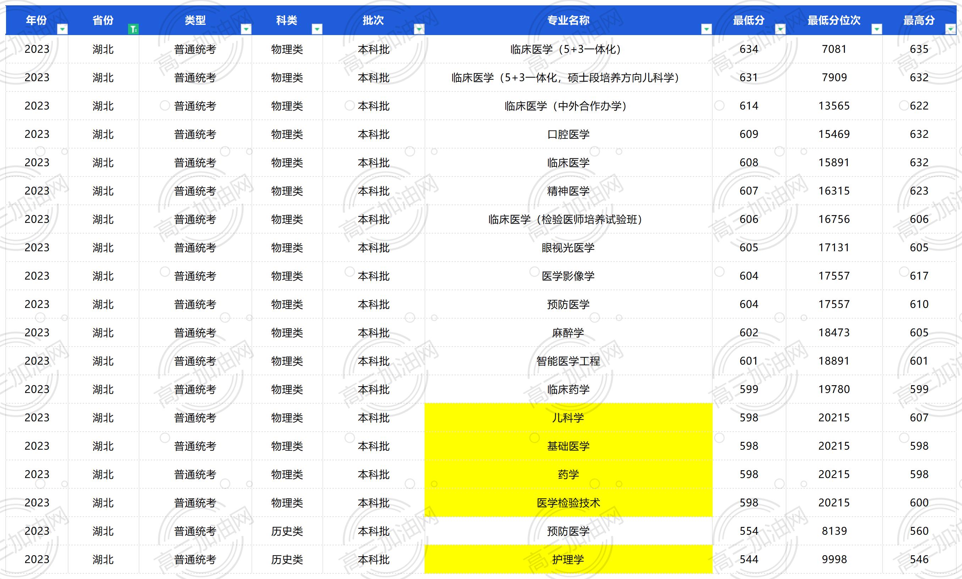Screen dimensions: 962x579
Task: Select the lowest score 554 cell
Action: click(749, 531)
